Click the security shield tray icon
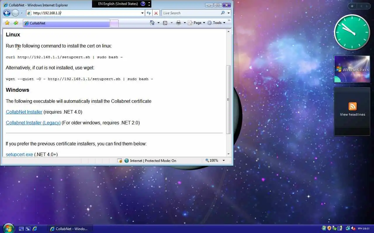374x233 pixels. (329, 228)
